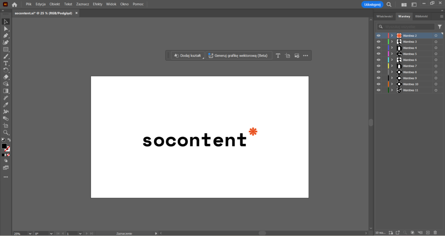Click the Stroke swatch set to none

(x=8, y=149)
